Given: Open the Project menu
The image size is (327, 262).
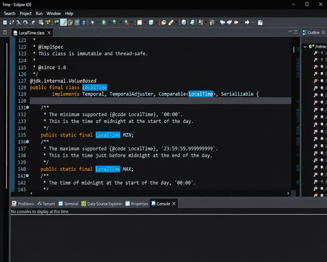Looking at the screenshot, I should pos(25,13).
